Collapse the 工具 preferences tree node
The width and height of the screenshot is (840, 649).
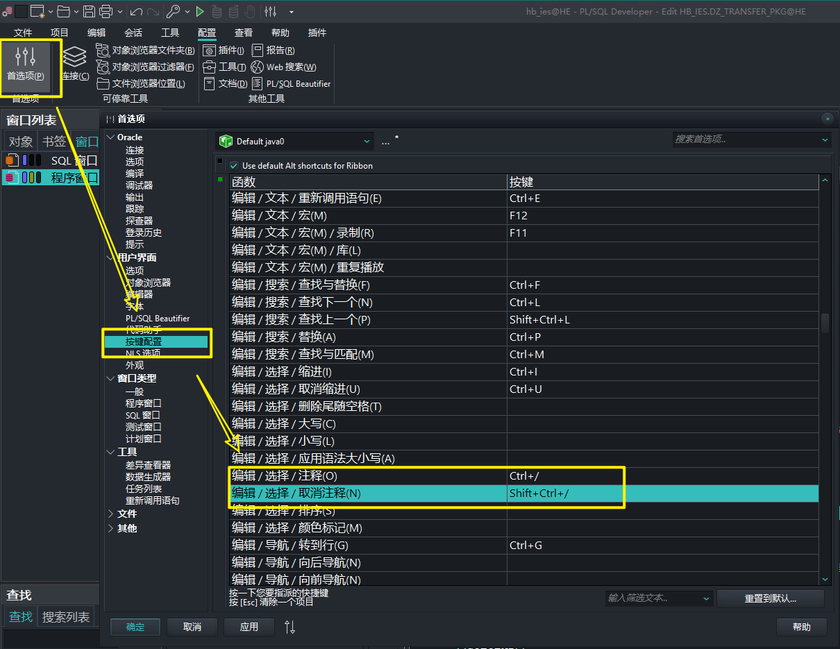[110, 452]
